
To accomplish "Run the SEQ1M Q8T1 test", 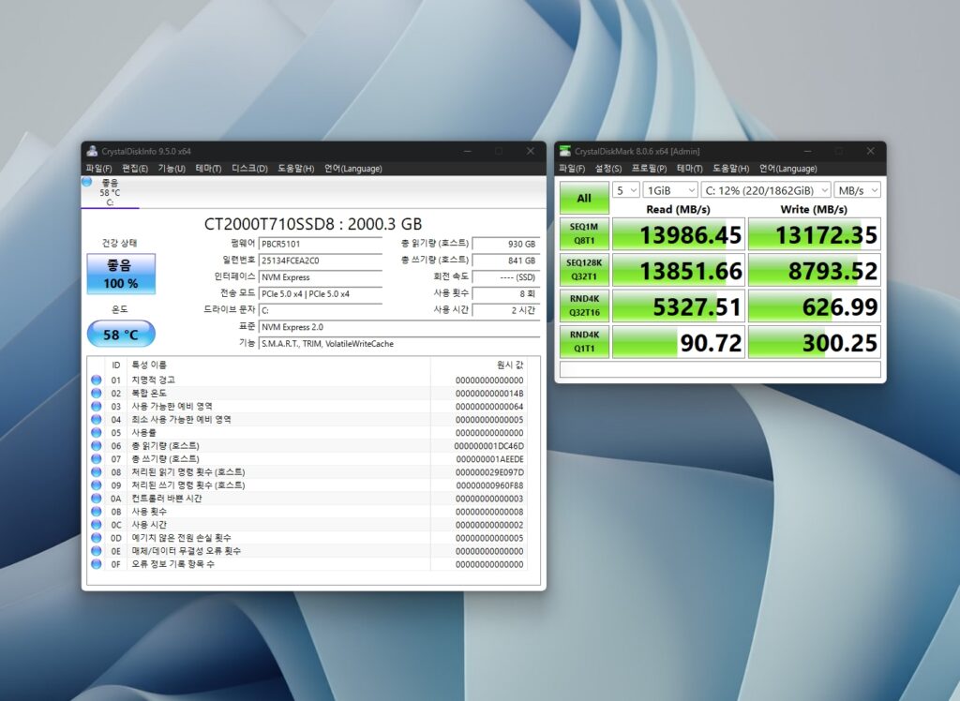I will click(584, 234).
